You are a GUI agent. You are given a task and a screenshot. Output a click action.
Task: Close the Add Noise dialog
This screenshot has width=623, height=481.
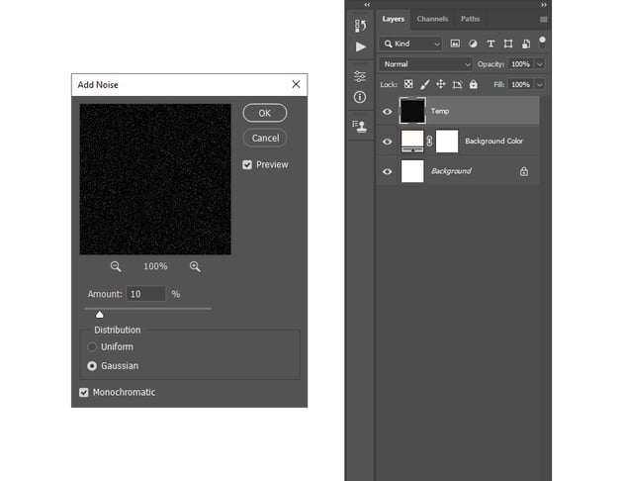(296, 84)
